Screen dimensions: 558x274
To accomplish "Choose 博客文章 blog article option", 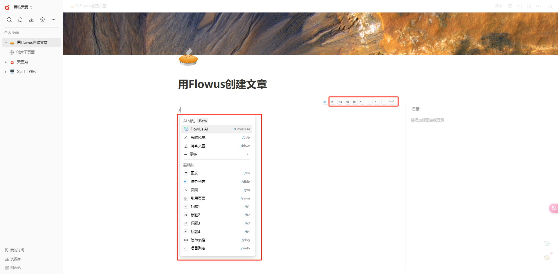I will point(217,146).
